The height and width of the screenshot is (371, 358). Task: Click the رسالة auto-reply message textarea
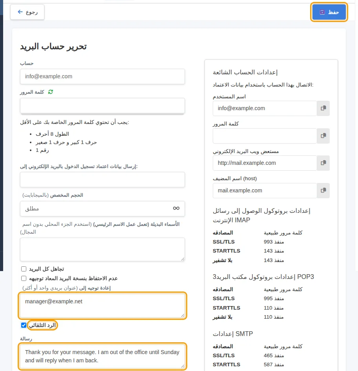coord(102,356)
